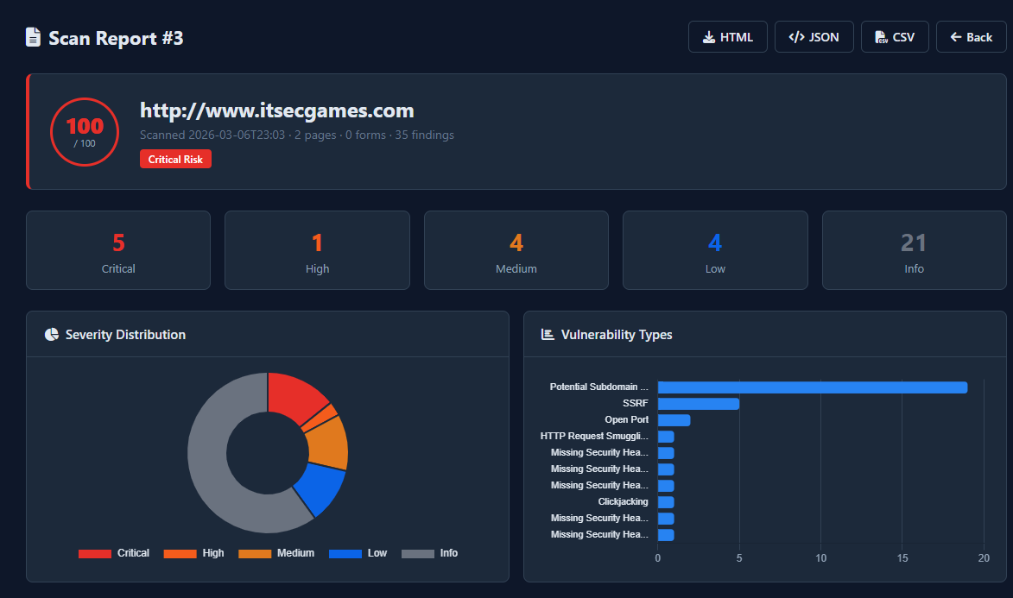Image resolution: width=1013 pixels, height=598 pixels.
Task: Click the HTTP Request Smuggling bar
Action: point(666,437)
